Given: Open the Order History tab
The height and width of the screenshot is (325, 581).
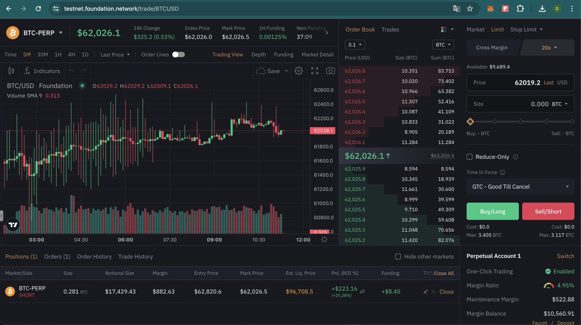Looking at the screenshot, I should point(94,257).
